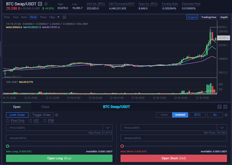
Task: Click the MA5:20553.6 indicator label
Action: tap(14, 27)
